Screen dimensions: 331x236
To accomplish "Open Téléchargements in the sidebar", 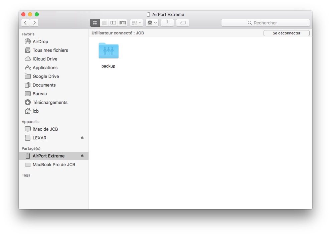I will (53, 103).
